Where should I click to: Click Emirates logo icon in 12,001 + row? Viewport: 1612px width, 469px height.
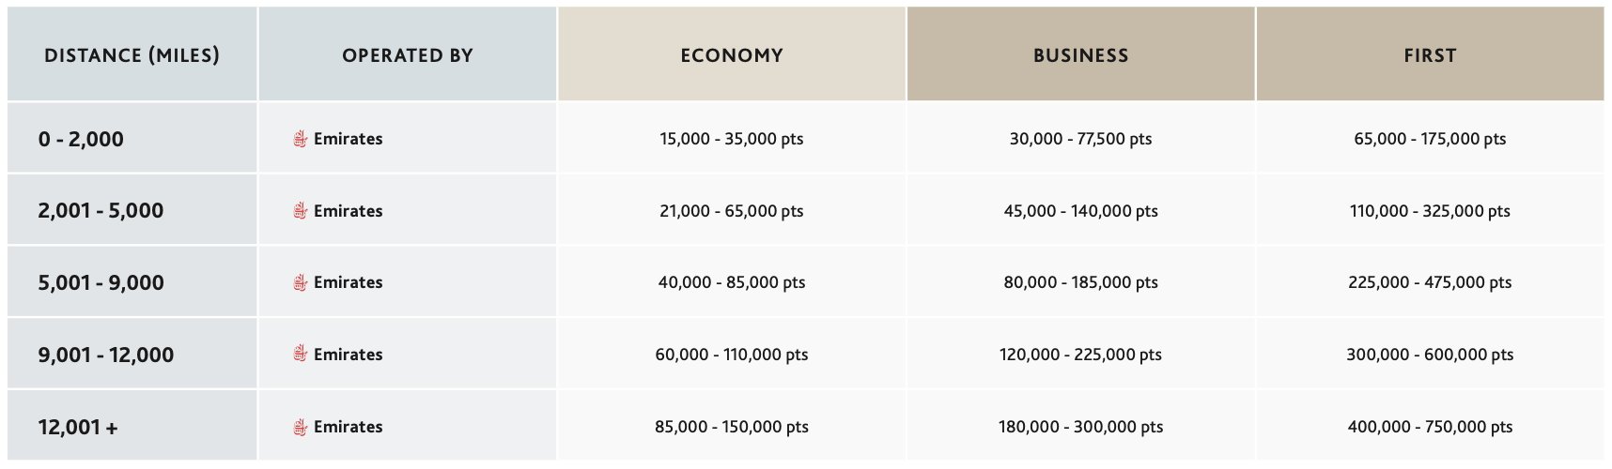pos(301,427)
